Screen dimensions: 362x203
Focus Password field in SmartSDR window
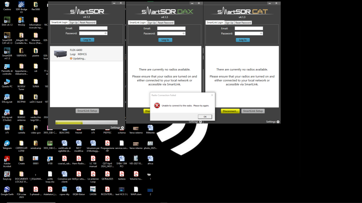pos(93,33)
